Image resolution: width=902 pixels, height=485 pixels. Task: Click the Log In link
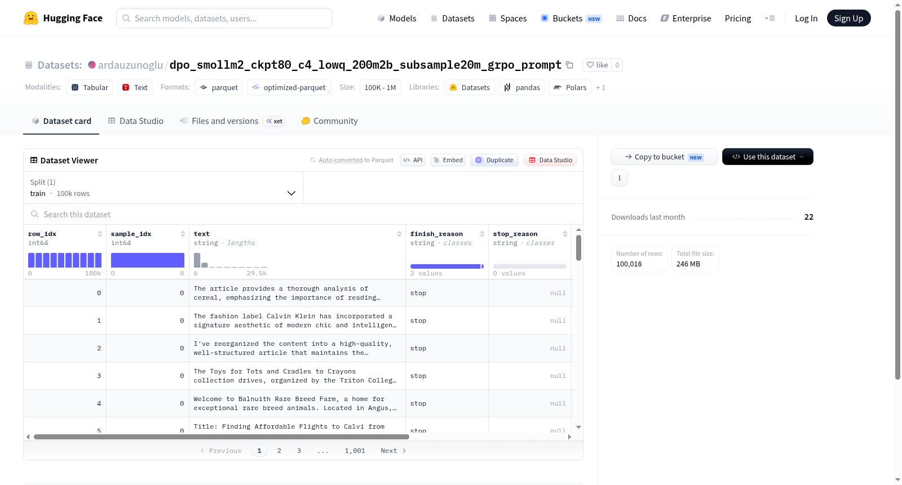pos(806,19)
